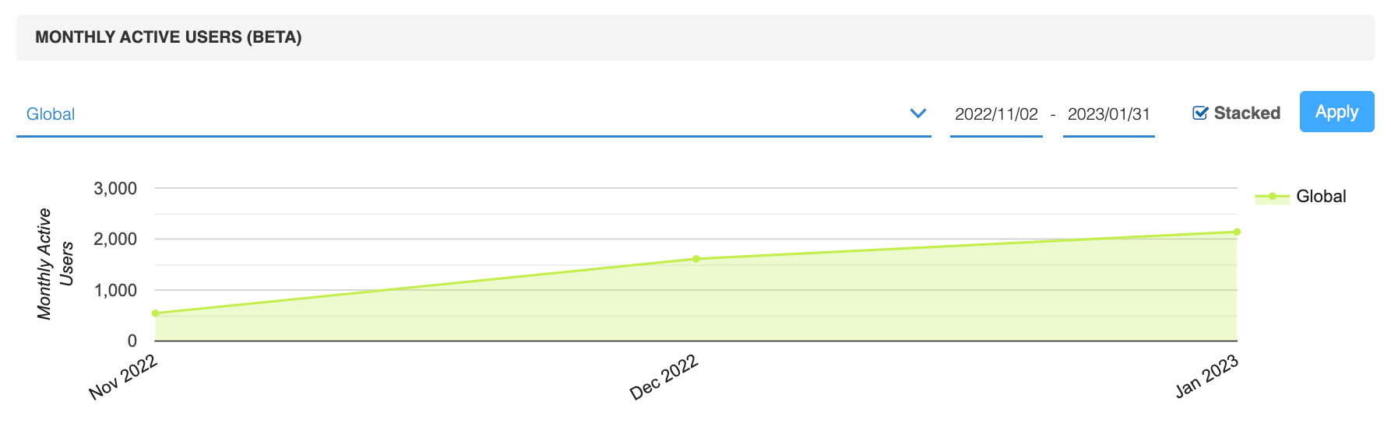Click the Apply button
The height and width of the screenshot is (437, 1391).
(1336, 112)
